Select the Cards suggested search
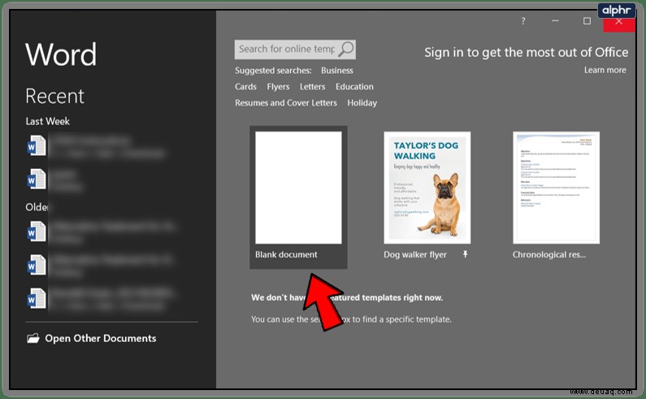Screen dimensions: 646x399 (x=245, y=87)
